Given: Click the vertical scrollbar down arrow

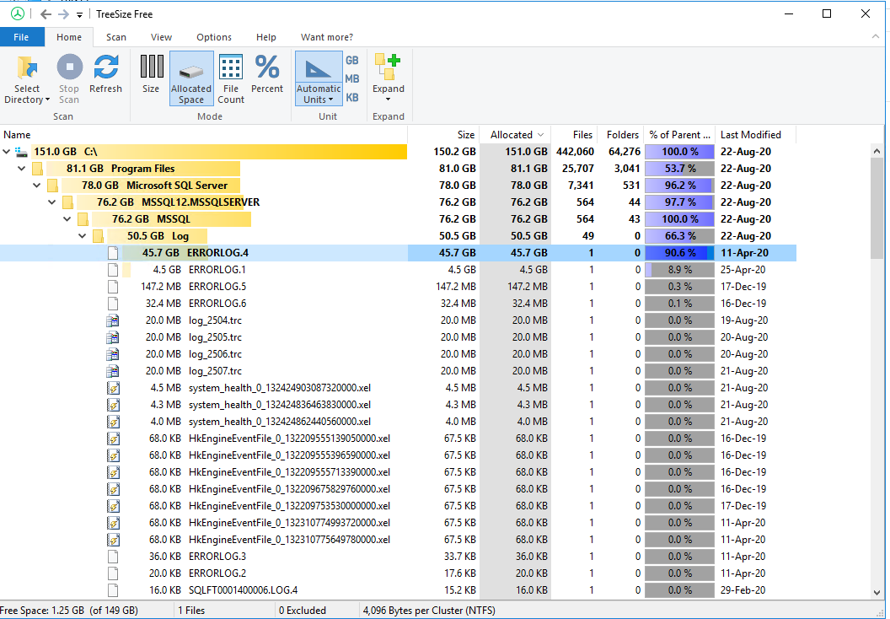Looking at the screenshot, I should (x=877, y=592).
